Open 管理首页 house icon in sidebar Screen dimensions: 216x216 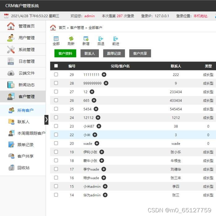tap(11, 26)
